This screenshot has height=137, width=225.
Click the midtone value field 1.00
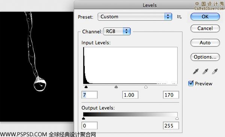[x=130, y=95]
